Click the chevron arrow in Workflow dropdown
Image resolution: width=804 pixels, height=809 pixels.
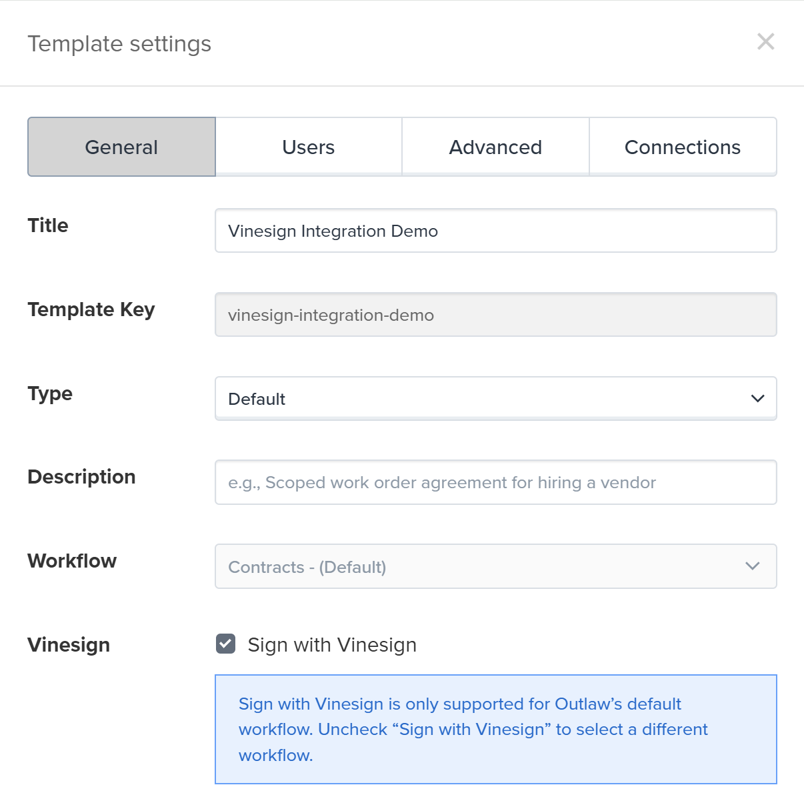pos(753,567)
